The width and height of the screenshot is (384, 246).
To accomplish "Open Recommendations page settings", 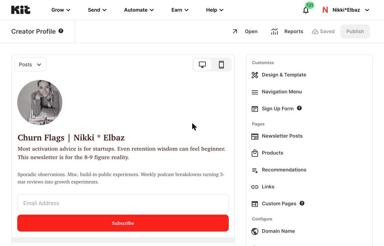I will tap(284, 170).
